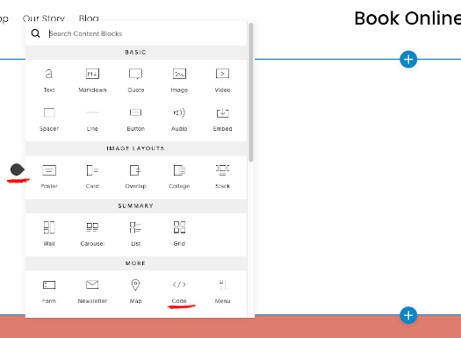Click the dark insert point marker

17,169
